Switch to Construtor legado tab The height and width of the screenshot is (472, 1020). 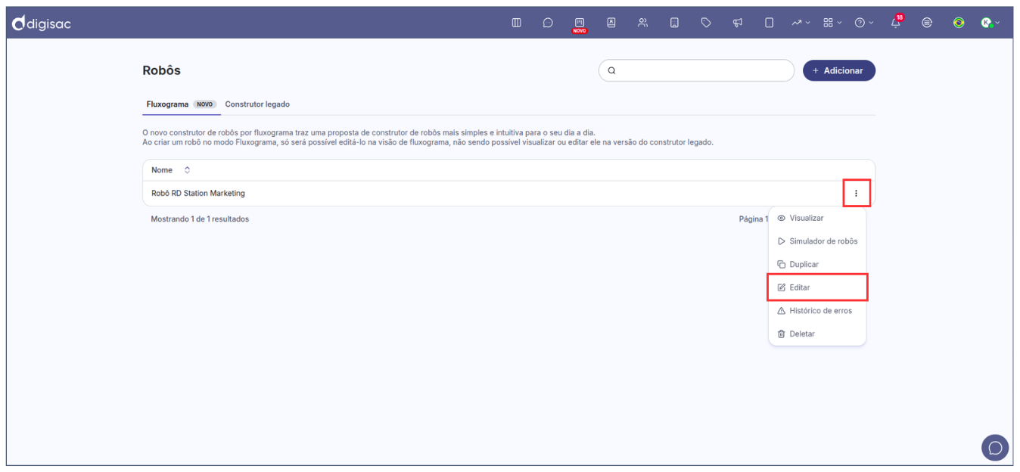coord(257,104)
